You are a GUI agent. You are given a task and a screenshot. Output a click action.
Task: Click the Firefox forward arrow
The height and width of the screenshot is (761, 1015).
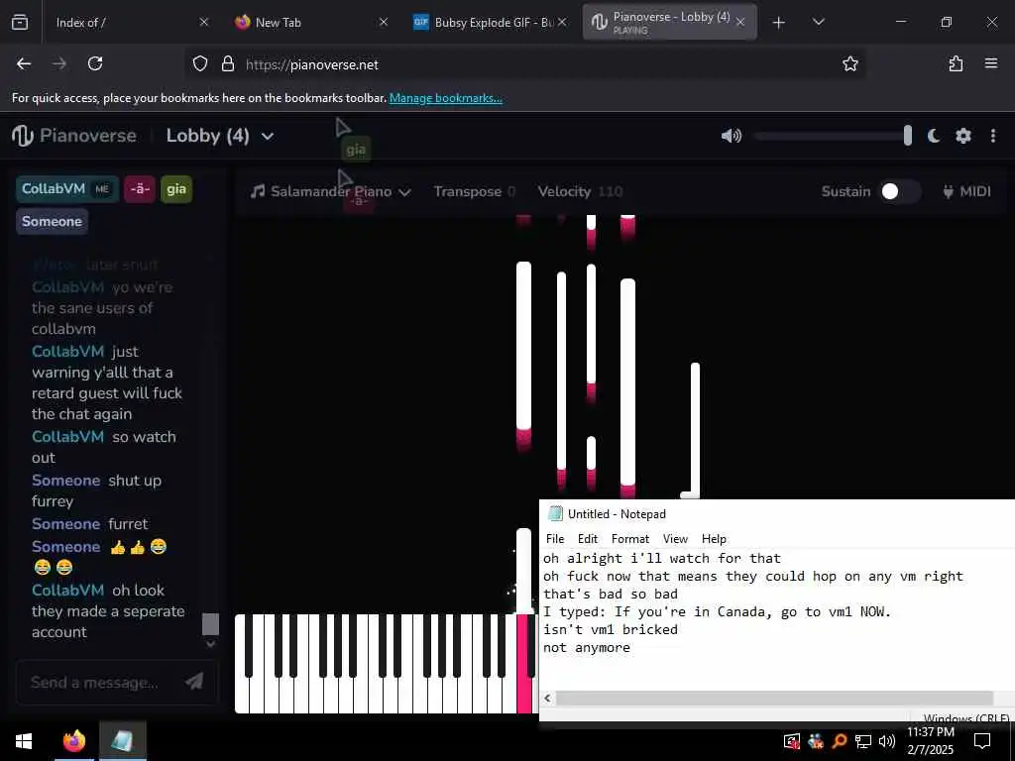59,63
